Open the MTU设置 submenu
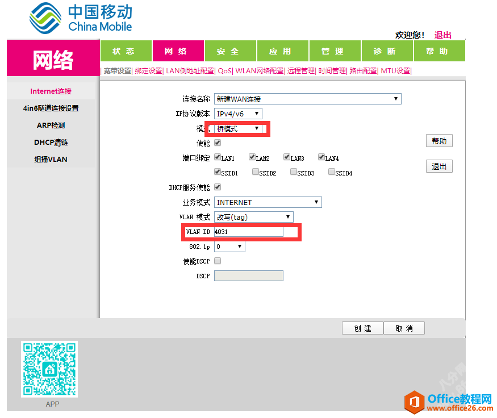The image size is (497, 418). point(395,70)
